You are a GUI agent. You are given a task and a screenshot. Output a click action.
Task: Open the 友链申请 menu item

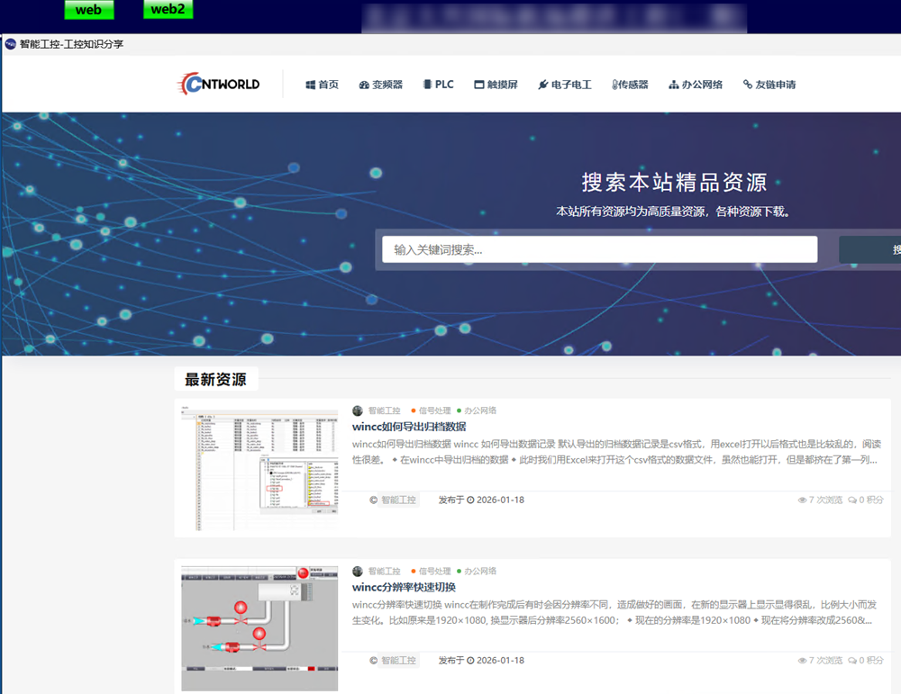coord(776,85)
